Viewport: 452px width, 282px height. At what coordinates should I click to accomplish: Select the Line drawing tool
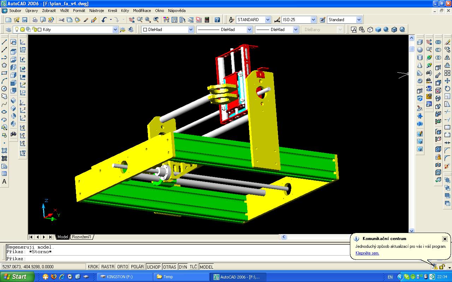pyautogui.click(x=4, y=42)
